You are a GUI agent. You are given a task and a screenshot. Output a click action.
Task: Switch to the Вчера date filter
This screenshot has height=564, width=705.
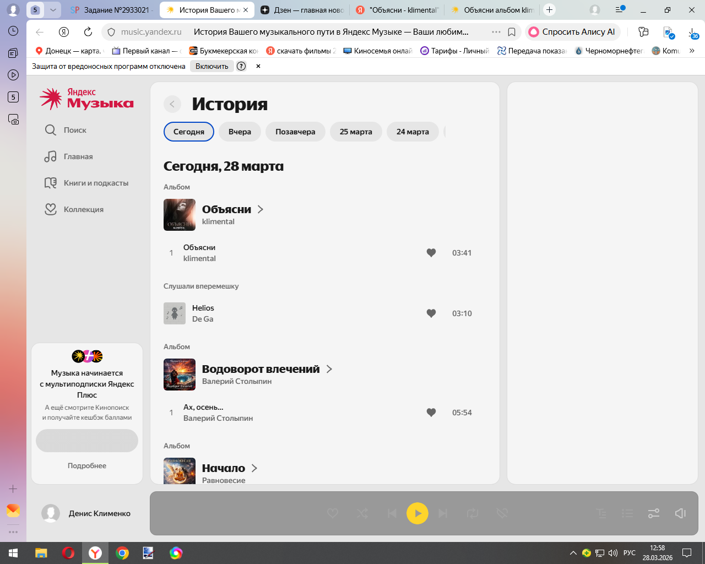(240, 132)
